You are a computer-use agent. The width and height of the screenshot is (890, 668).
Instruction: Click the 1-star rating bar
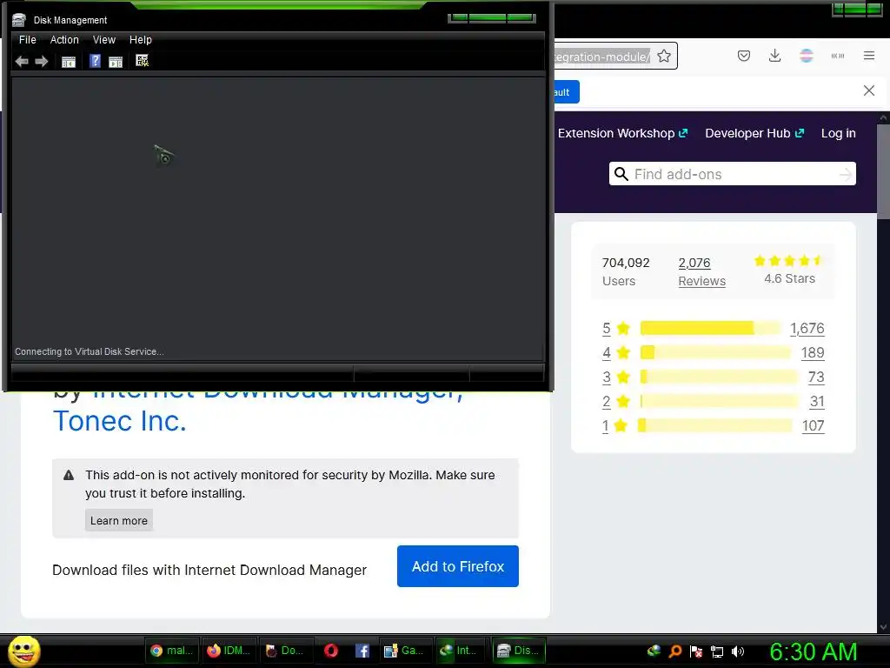coord(714,425)
